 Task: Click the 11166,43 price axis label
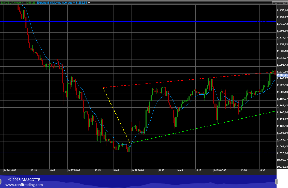282,106
